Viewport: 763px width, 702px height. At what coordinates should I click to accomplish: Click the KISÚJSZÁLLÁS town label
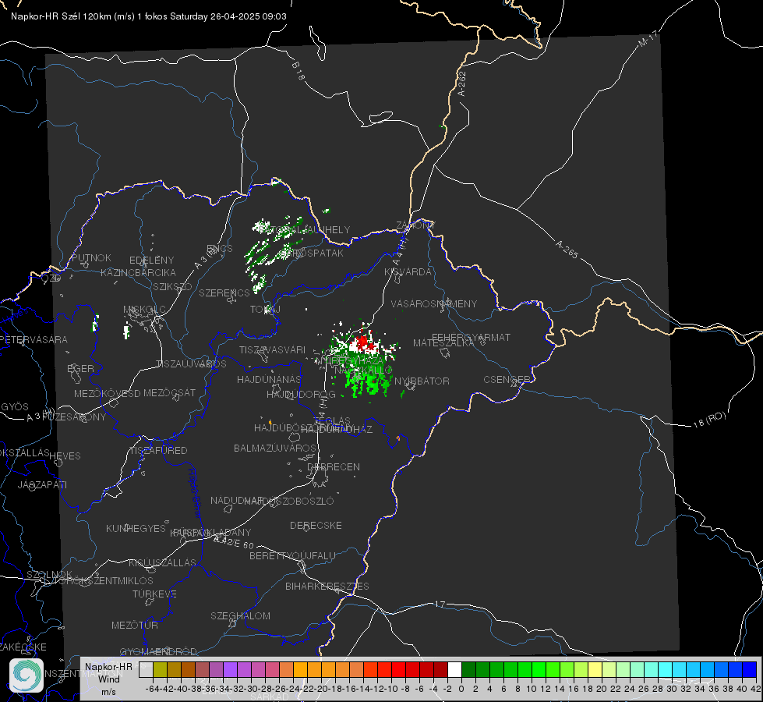(163, 562)
